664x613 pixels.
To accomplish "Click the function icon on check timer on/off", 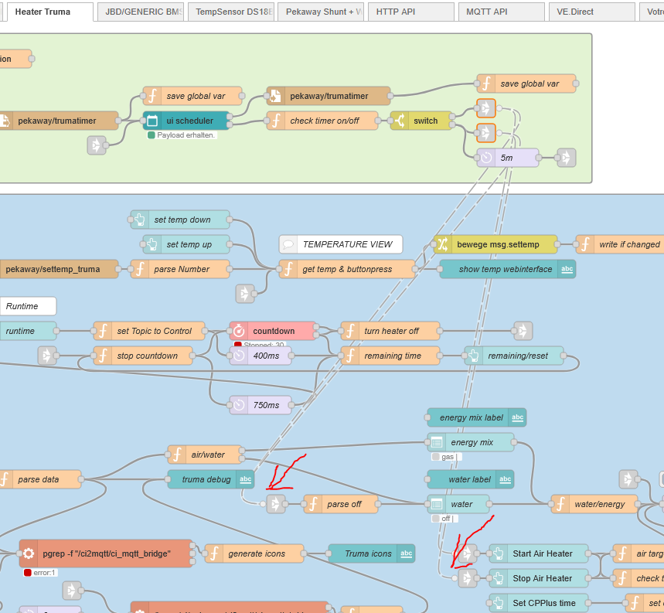I will coord(276,121).
